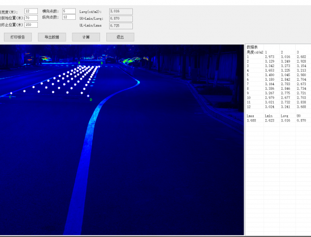Screen dimensions: 311x237
Task: Select table cell 3.225 in row 4
Action: coord(286,71)
